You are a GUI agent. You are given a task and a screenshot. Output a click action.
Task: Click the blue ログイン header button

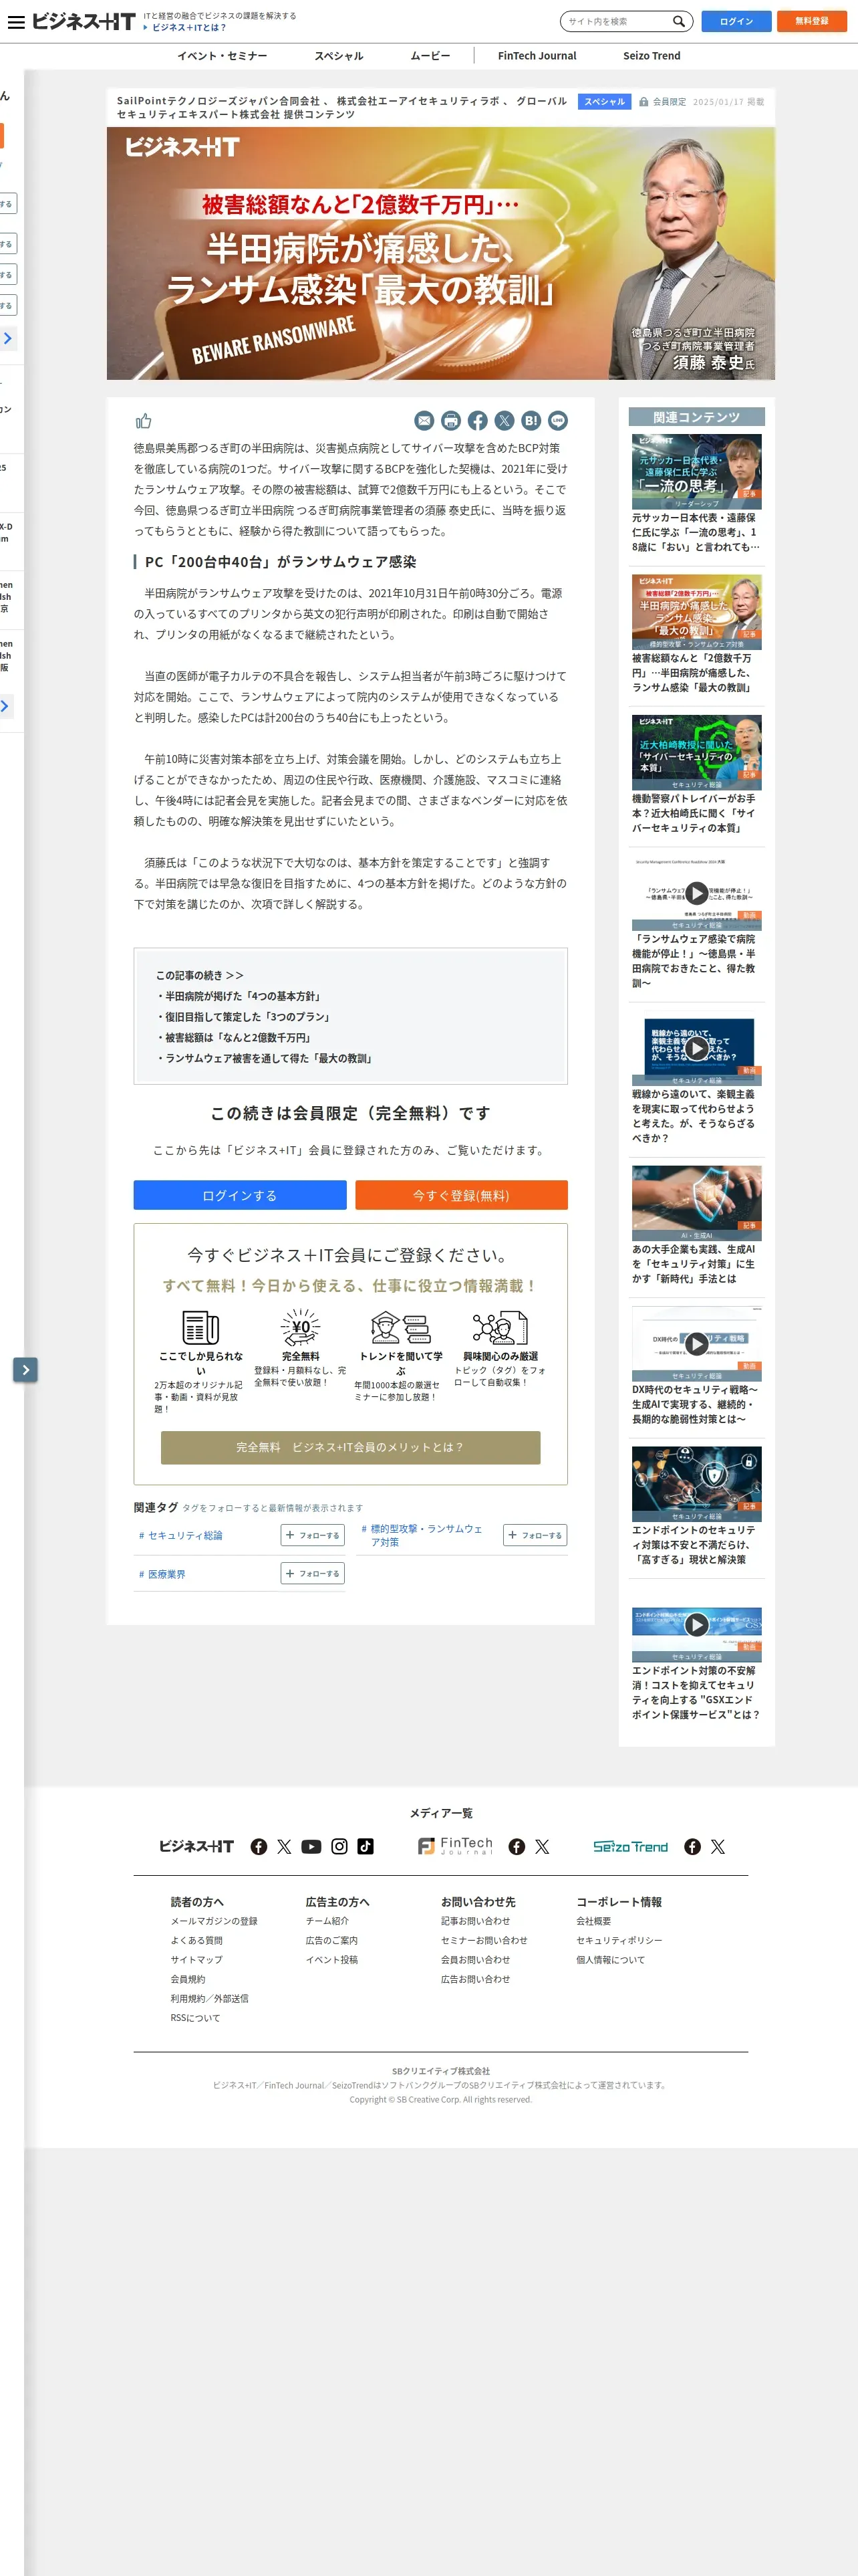pyautogui.click(x=736, y=21)
